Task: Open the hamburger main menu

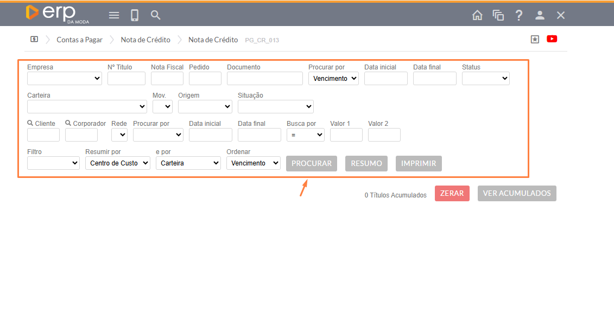Action: (x=114, y=15)
